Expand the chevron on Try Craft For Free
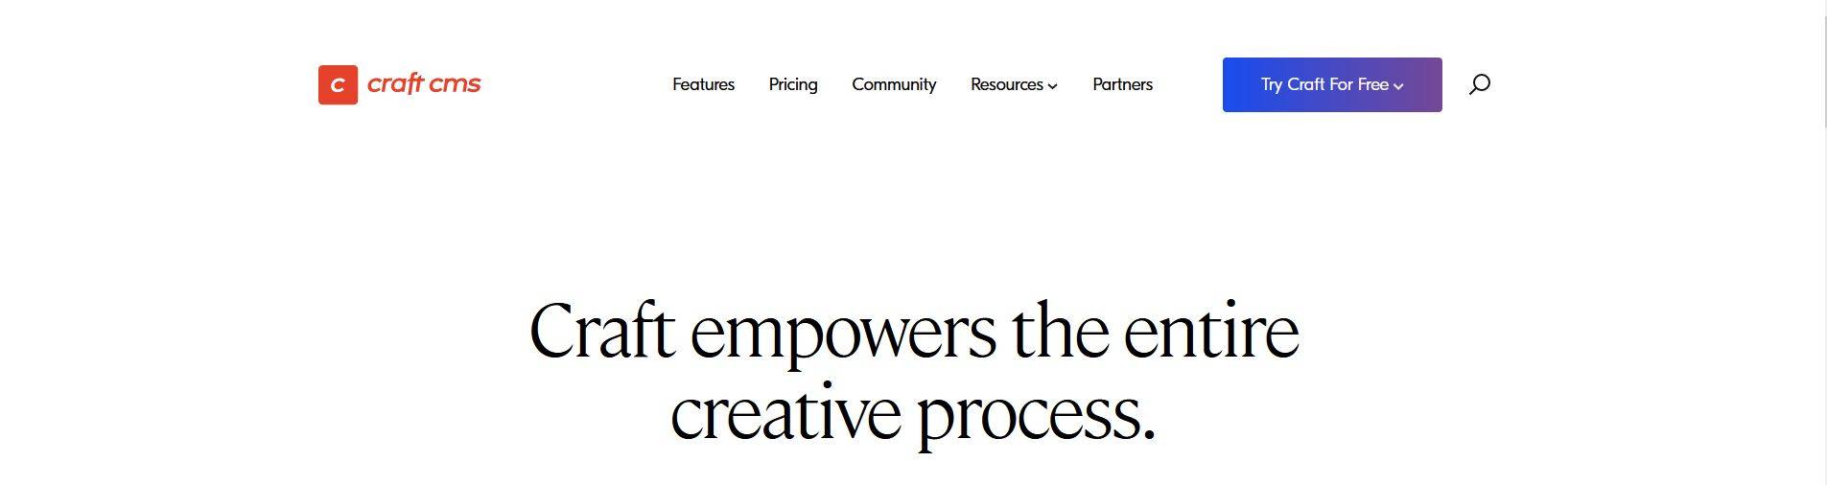The width and height of the screenshot is (1827, 485). [1399, 86]
